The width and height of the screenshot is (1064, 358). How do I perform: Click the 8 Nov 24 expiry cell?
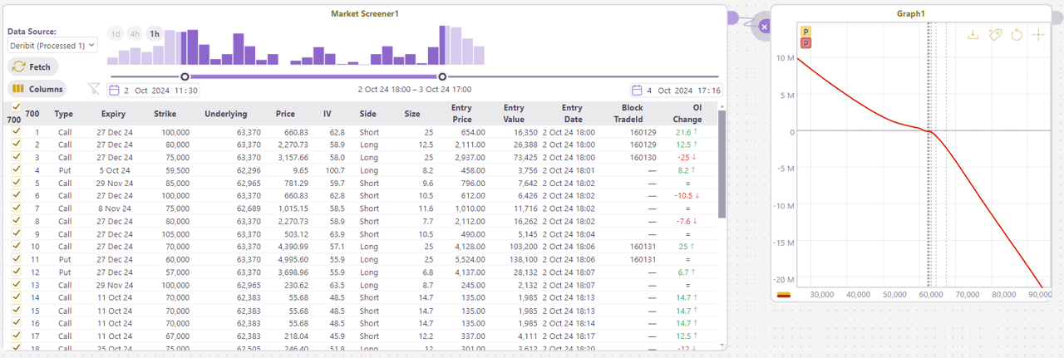115,208
